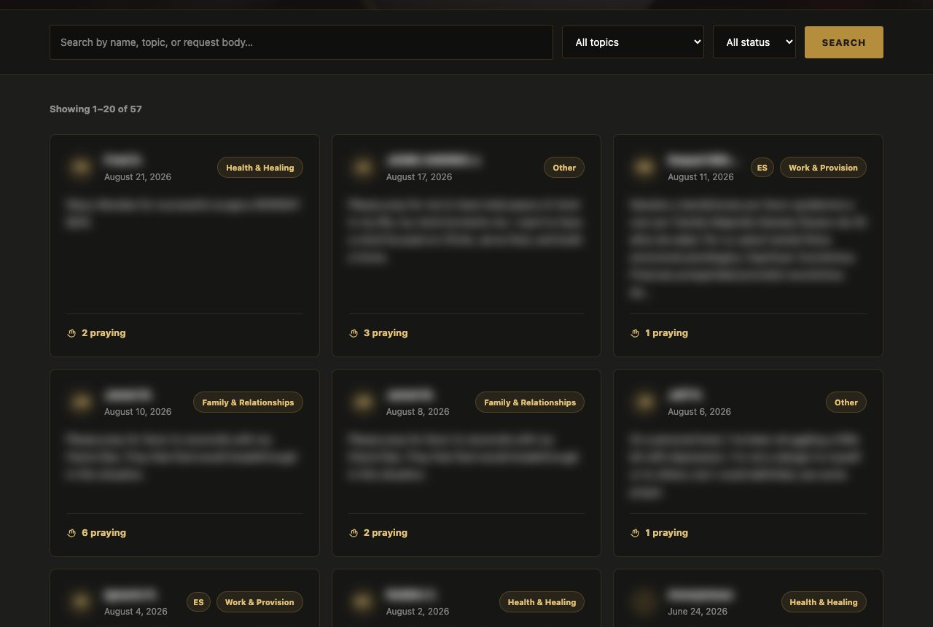Image resolution: width=933 pixels, height=627 pixels.
Task: Open the August 8 prayer request card
Action: coord(466,463)
